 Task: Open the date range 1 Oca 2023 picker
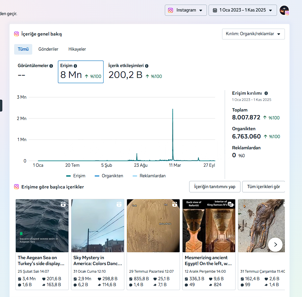pyautogui.click(x=242, y=10)
